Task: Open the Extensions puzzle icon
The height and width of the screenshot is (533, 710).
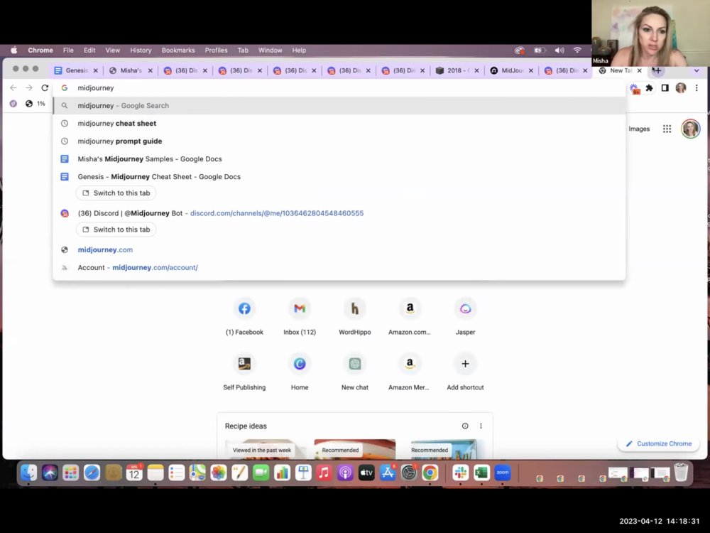Action: point(650,88)
